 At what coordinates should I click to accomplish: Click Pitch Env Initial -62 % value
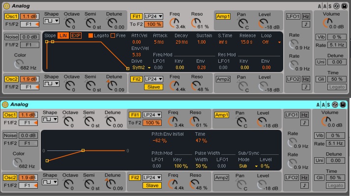point(159,141)
